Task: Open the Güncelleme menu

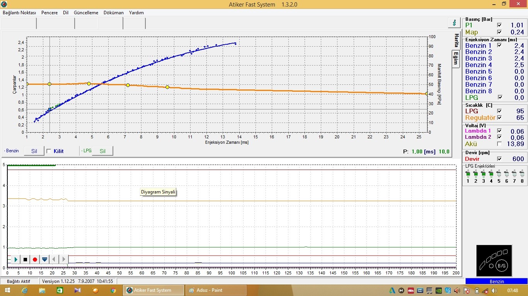Action: (86, 13)
